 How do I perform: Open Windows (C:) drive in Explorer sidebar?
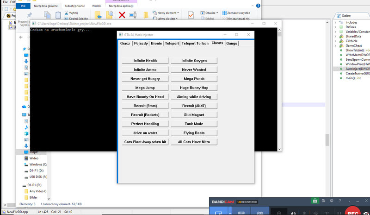point(36,164)
